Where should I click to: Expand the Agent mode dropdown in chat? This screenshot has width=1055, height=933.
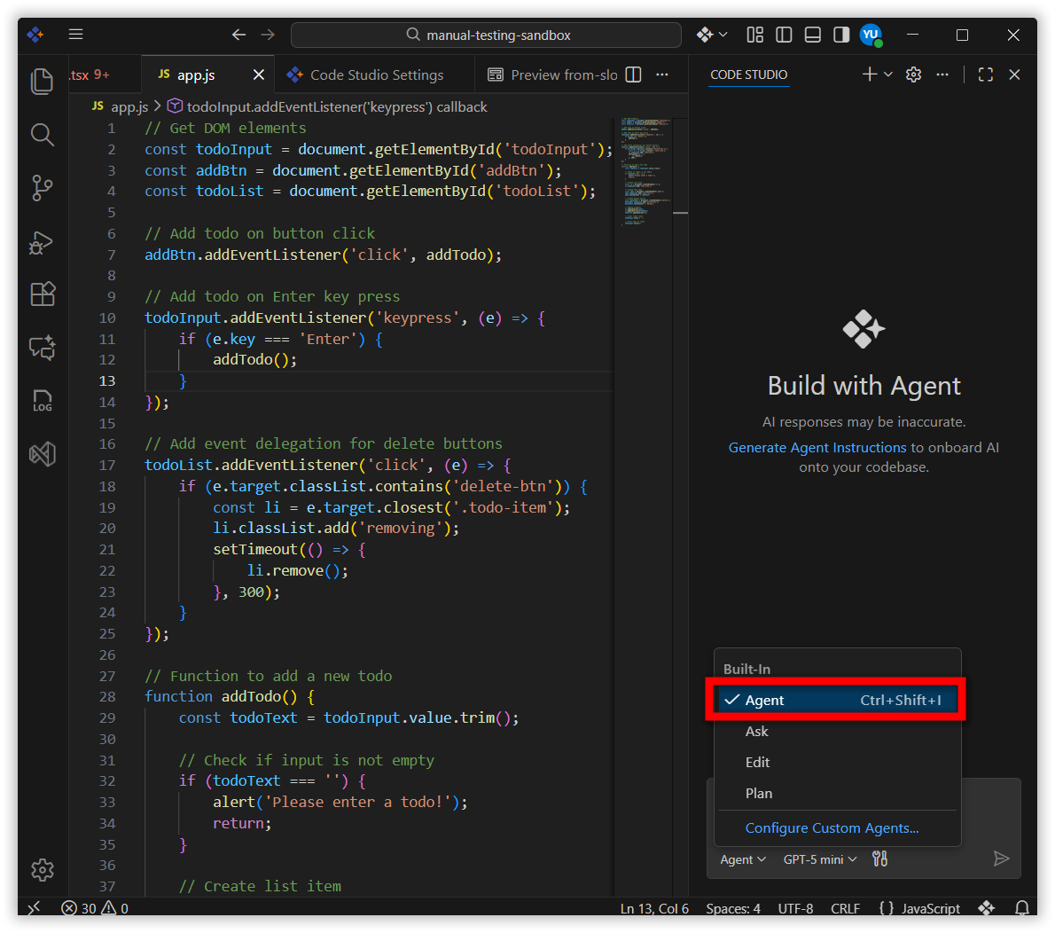(x=743, y=859)
